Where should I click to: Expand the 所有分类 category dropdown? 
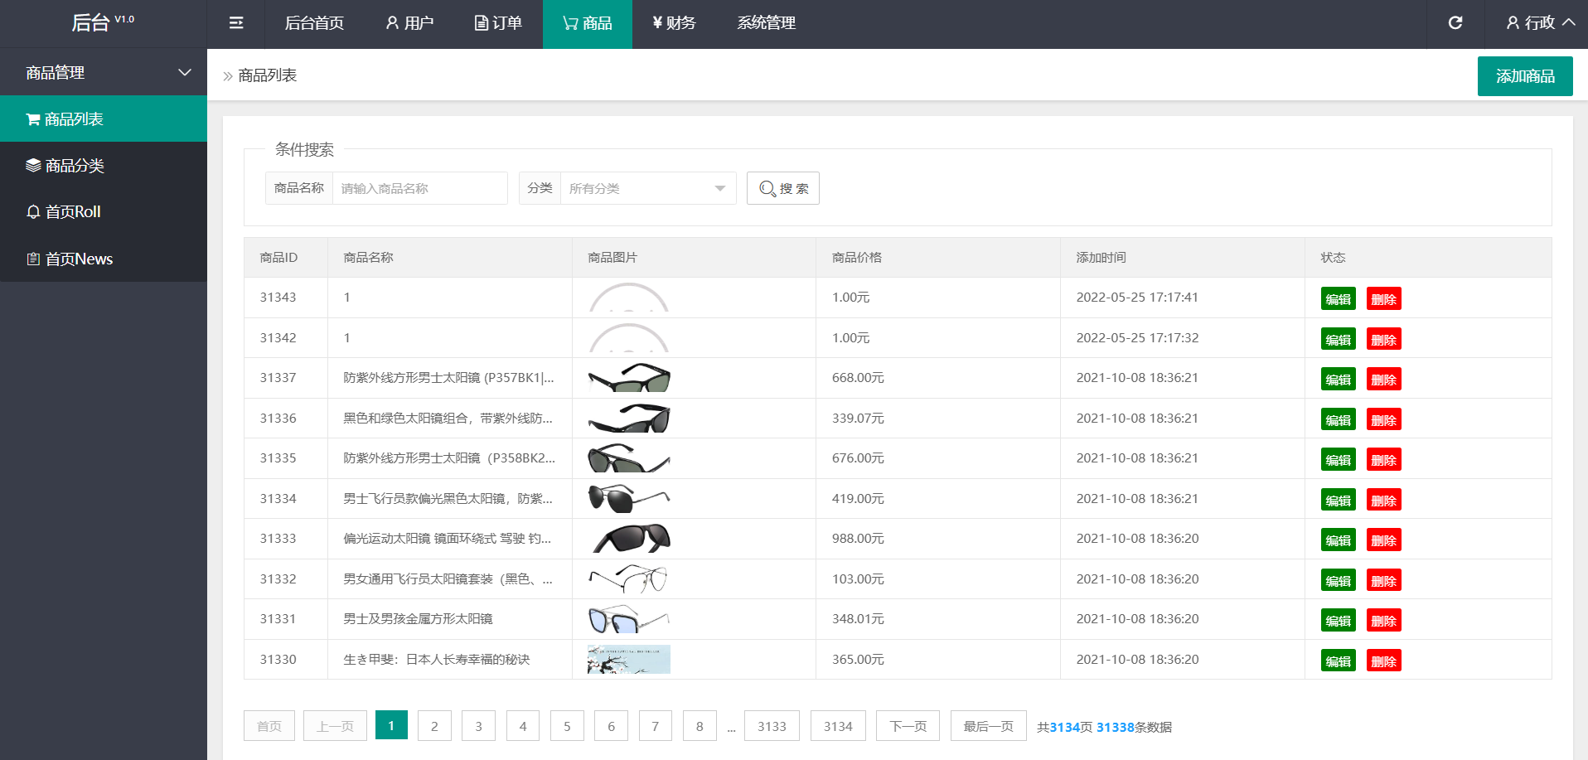pyautogui.click(x=647, y=189)
